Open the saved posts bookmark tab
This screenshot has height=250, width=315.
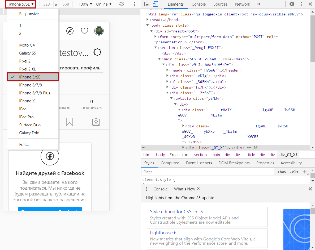(x=70, y=122)
